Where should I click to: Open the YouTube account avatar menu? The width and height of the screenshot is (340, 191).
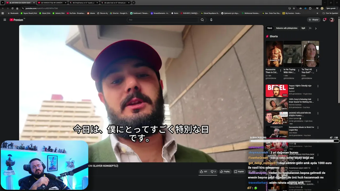332,20
